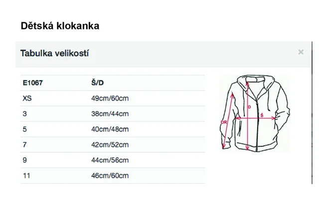
Task: Click the 38cm/44cm measurement cell
Action: point(110,114)
